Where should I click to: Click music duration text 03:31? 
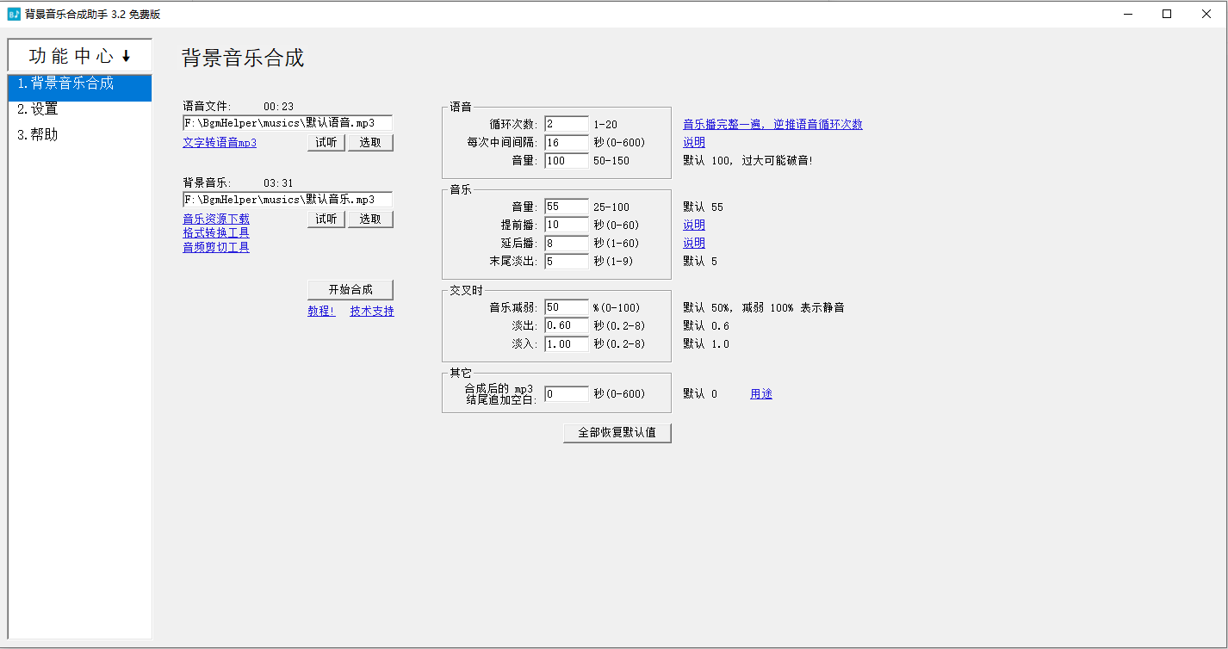pyautogui.click(x=278, y=182)
